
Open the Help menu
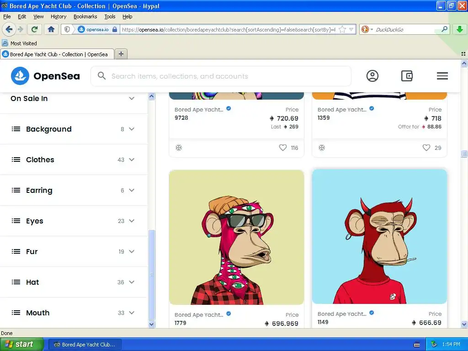click(128, 17)
